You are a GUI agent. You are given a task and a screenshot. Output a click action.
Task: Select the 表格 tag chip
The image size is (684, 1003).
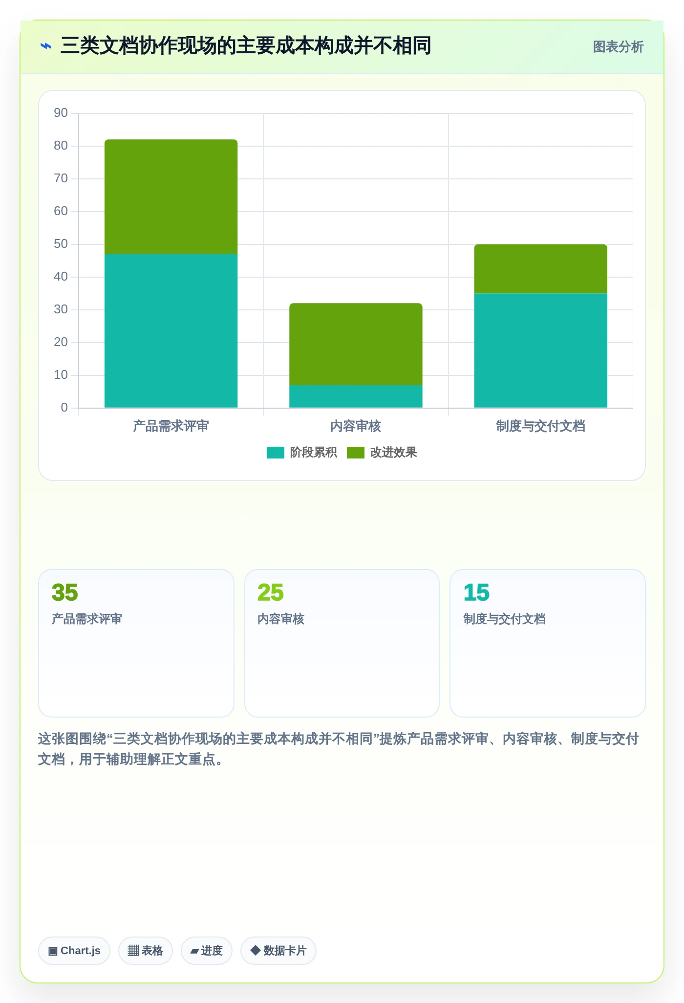tap(146, 951)
